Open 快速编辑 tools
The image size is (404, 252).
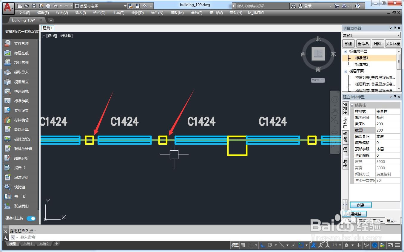tap(20, 91)
